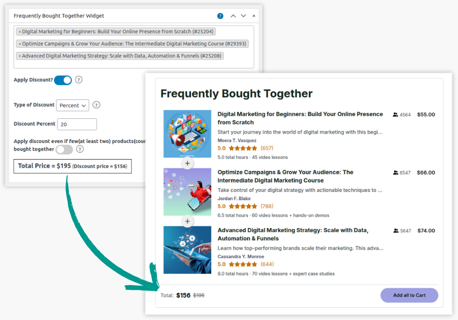Collapse the Frequently Bought Together Widget panel

click(x=254, y=16)
